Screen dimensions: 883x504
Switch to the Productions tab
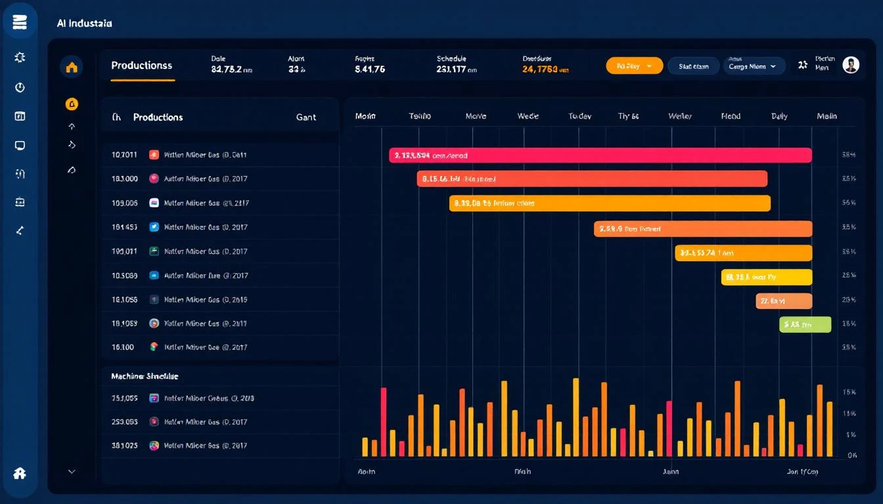click(x=141, y=66)
